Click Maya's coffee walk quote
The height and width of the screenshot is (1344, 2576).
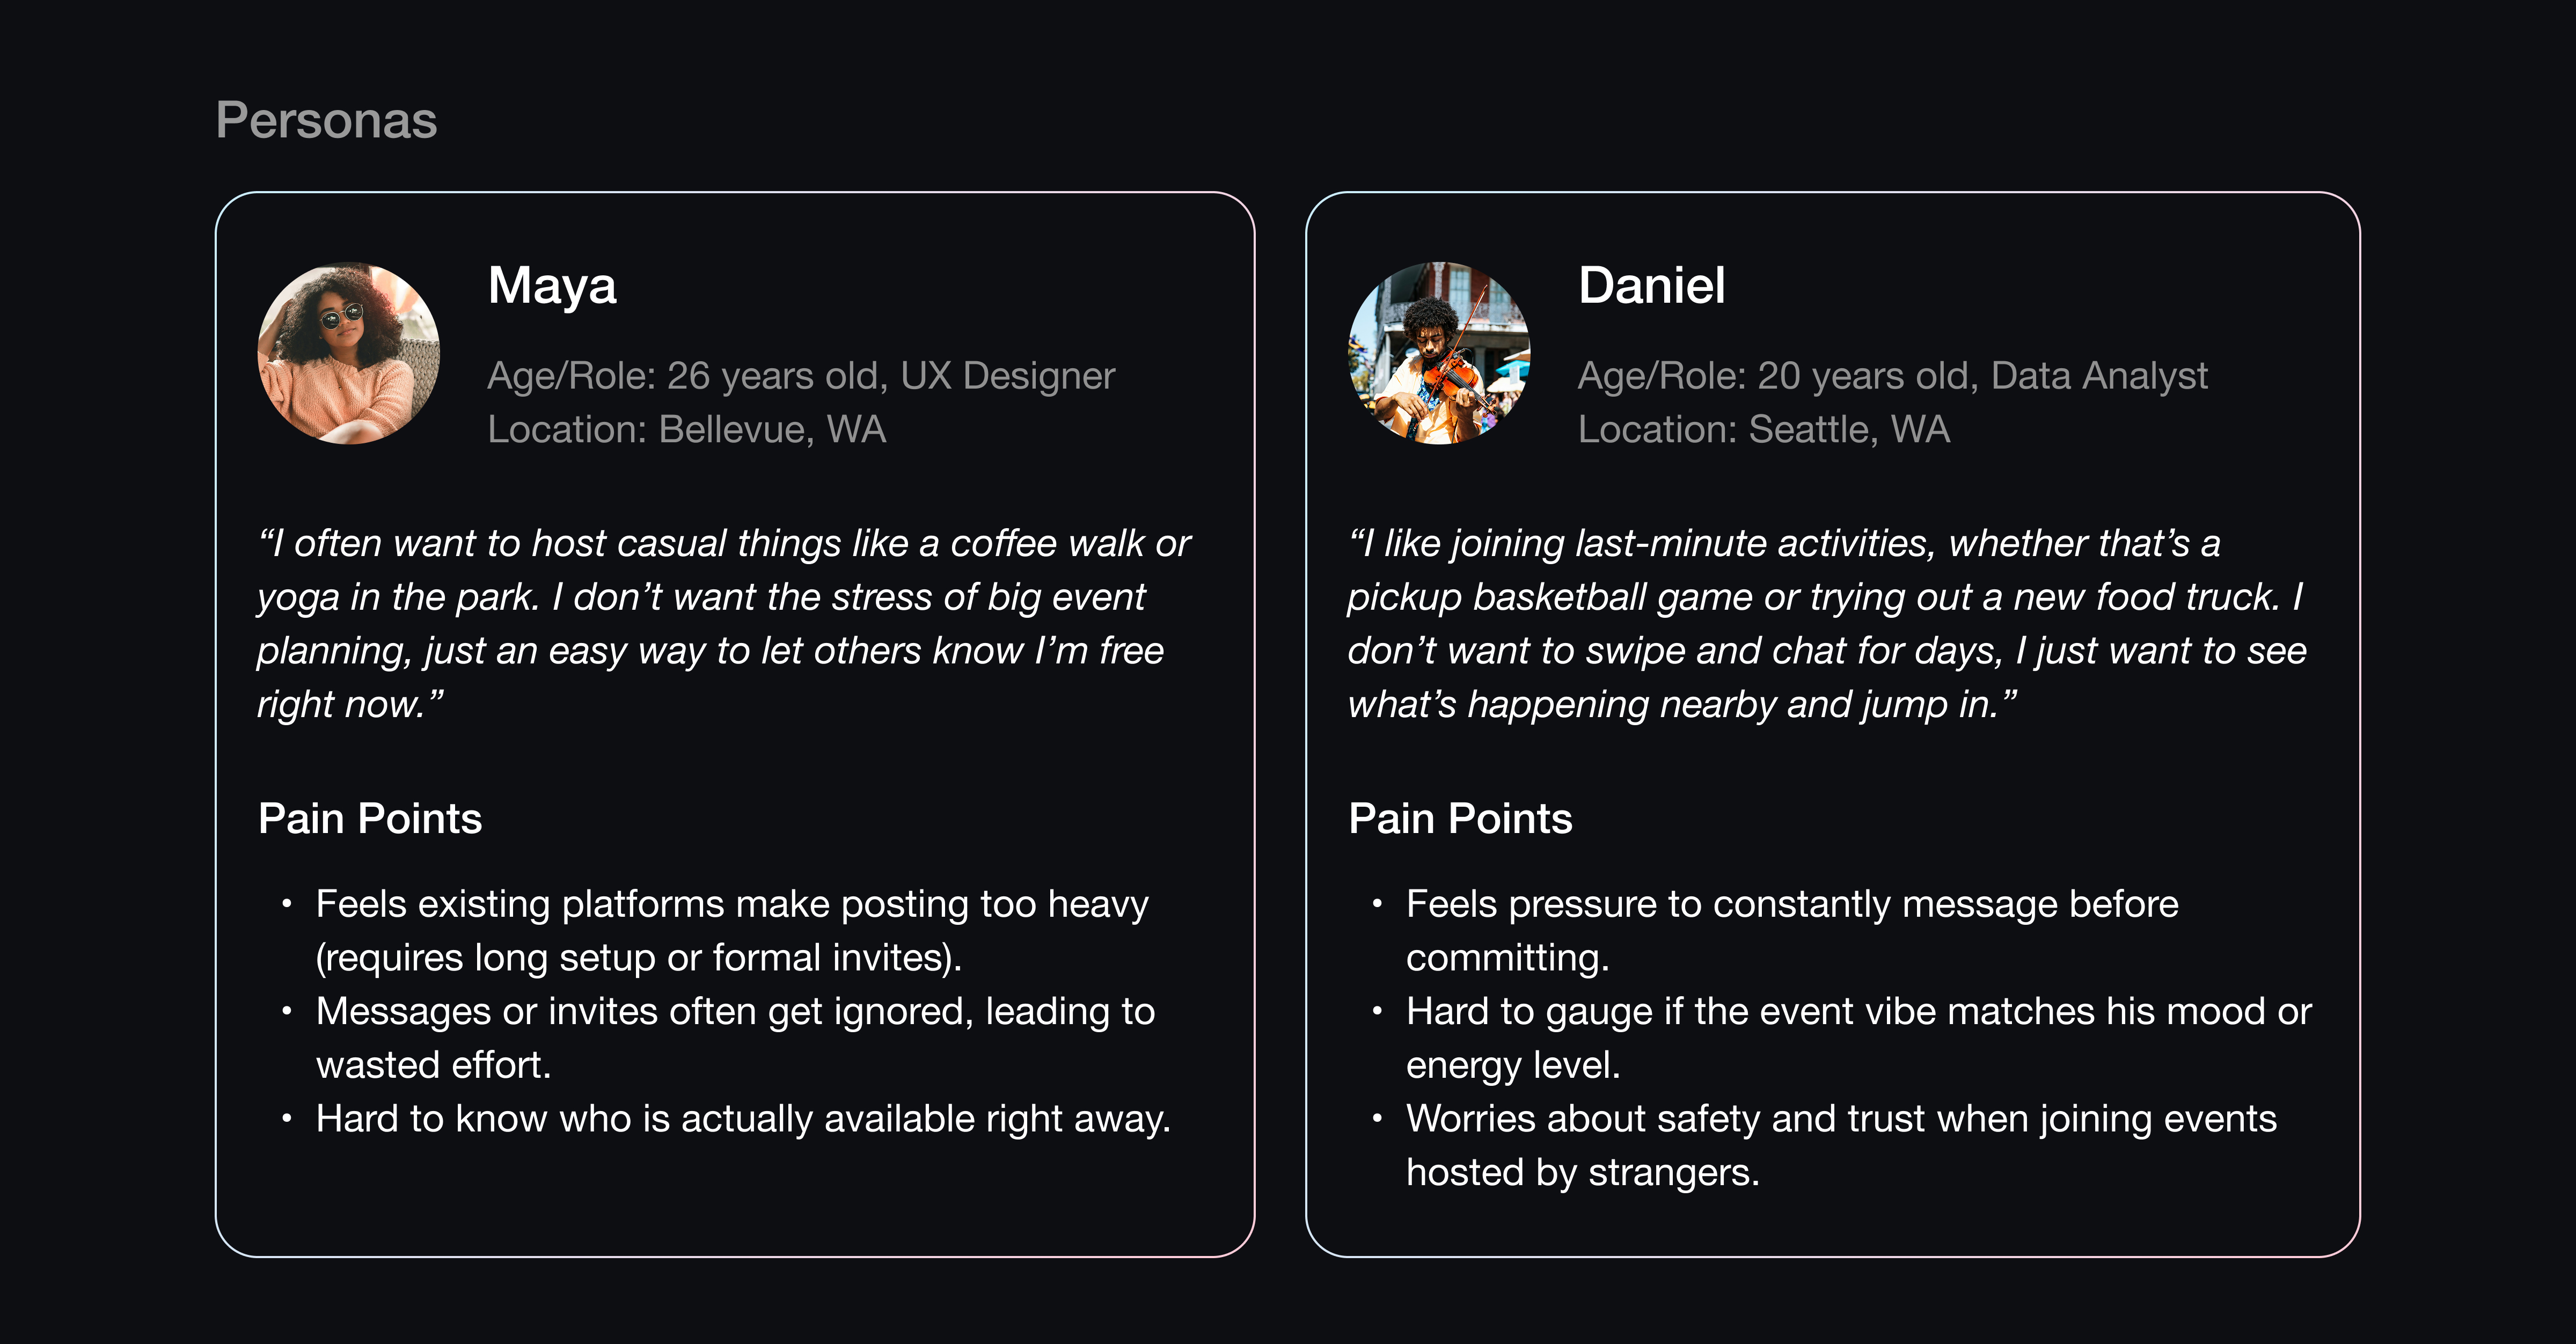(x=723, y=623)
